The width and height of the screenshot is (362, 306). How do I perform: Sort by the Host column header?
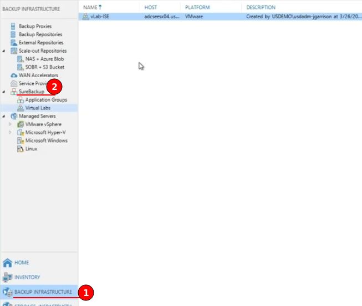point(151,7)
